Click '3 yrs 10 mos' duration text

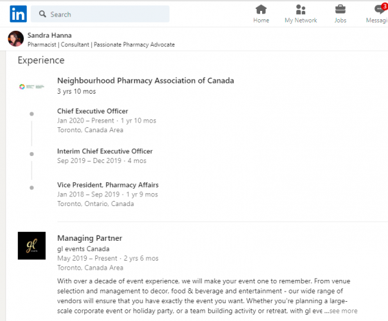coord(76,91)
